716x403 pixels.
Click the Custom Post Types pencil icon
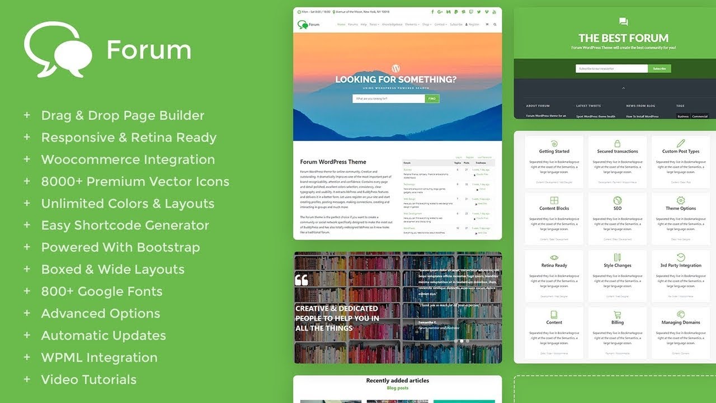(x=681, y=143)
